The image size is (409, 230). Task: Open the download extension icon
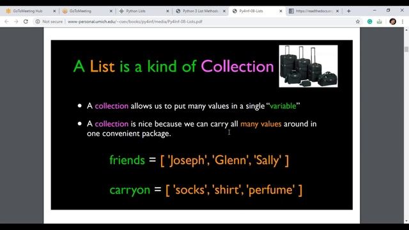(x=379, y=22)
